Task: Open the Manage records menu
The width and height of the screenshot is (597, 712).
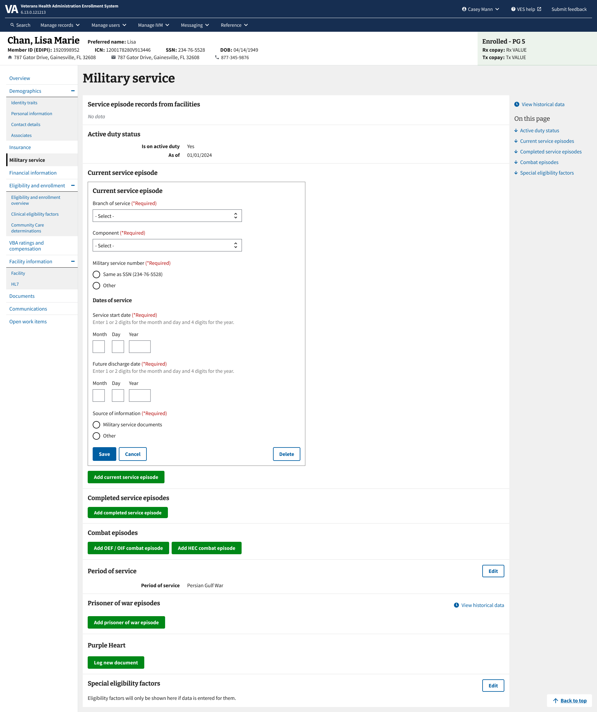Action: pyautogui.click(x=60, y=25)
